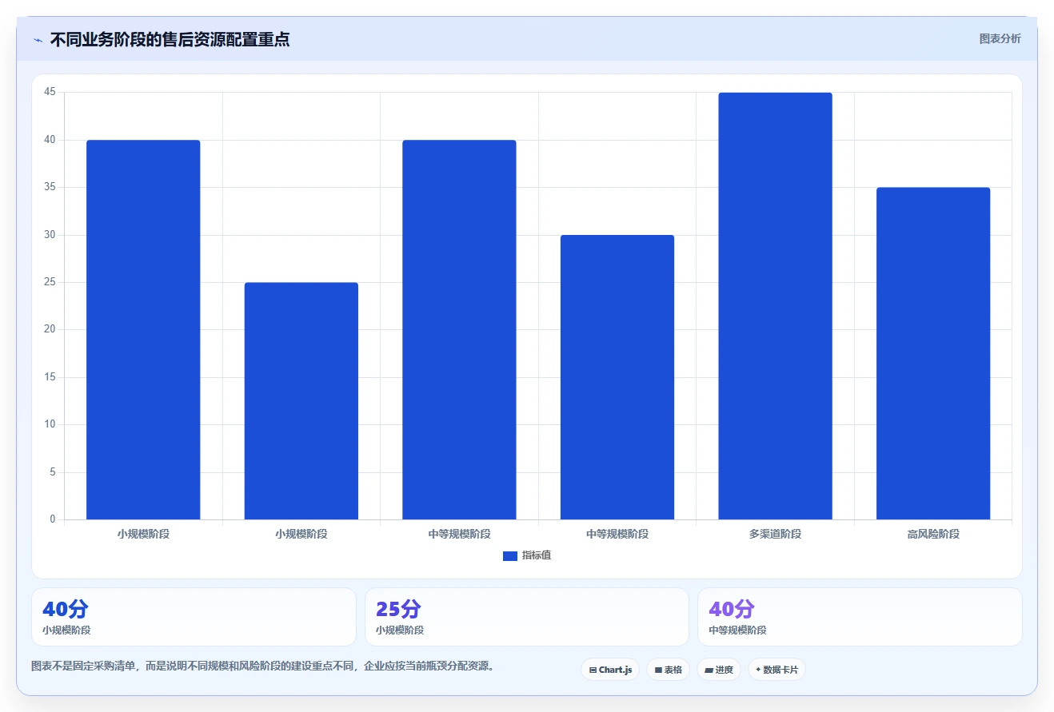Select the 进度 chip

[719, 670]
